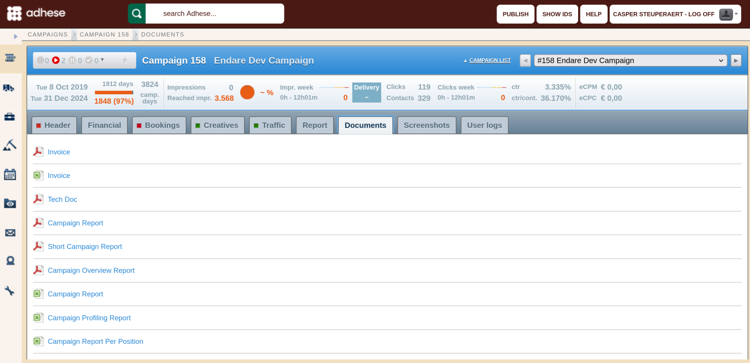Open the #158 Endare Dev Campaign dropdown
The height and width of the screenshot is (363, 750).
pyautogui.click(x=630, y=61)
